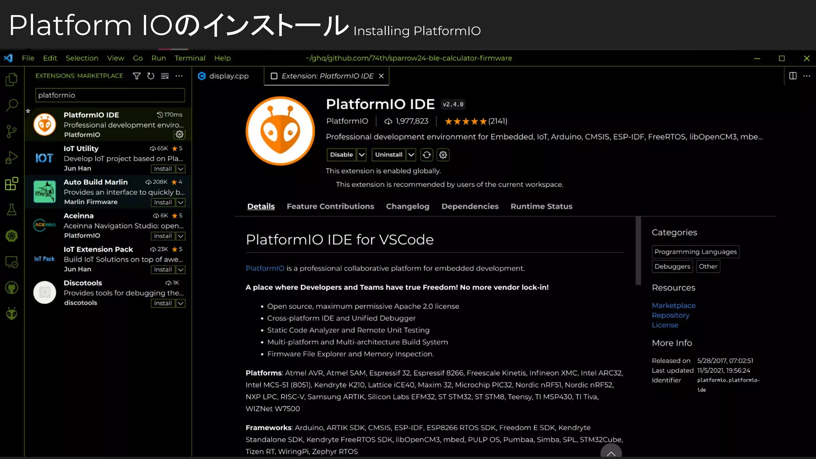Install the IoT Utility extension
The image size is (816, 459).
pos(163,169)
